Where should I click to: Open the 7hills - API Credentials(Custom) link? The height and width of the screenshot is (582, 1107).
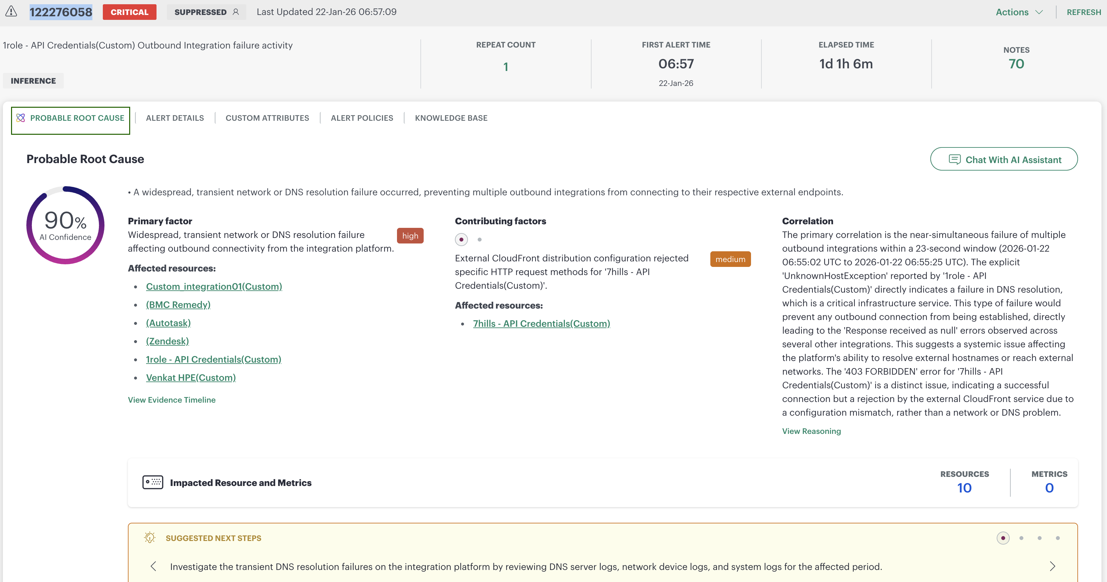pyautogui.click(x=541, y=324)
